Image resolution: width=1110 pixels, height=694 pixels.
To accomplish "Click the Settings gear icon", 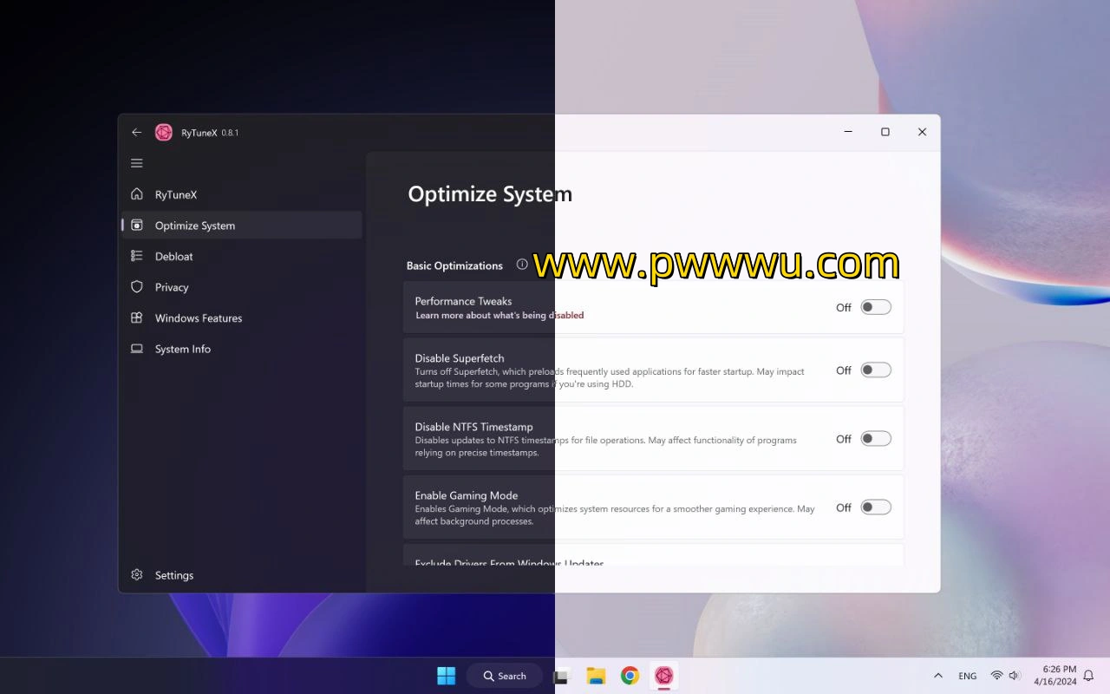I will pos(136,575).
